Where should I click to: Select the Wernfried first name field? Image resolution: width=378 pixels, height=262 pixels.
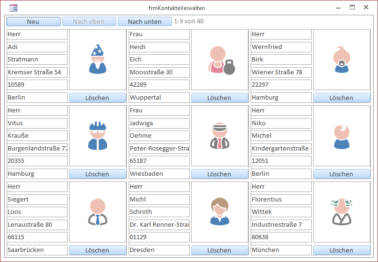coord(281,47)
